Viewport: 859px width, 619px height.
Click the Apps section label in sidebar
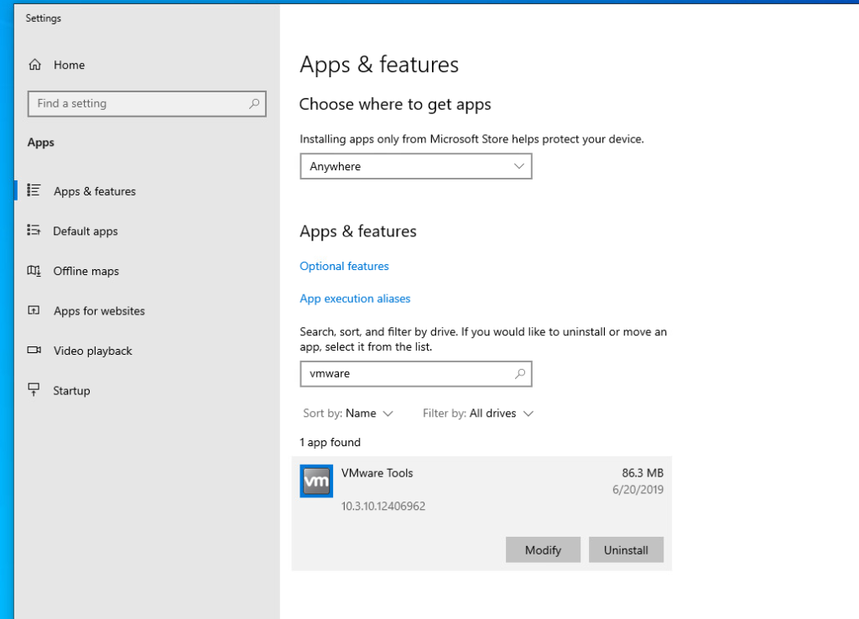pyautogui.click(x=41, y=143)
